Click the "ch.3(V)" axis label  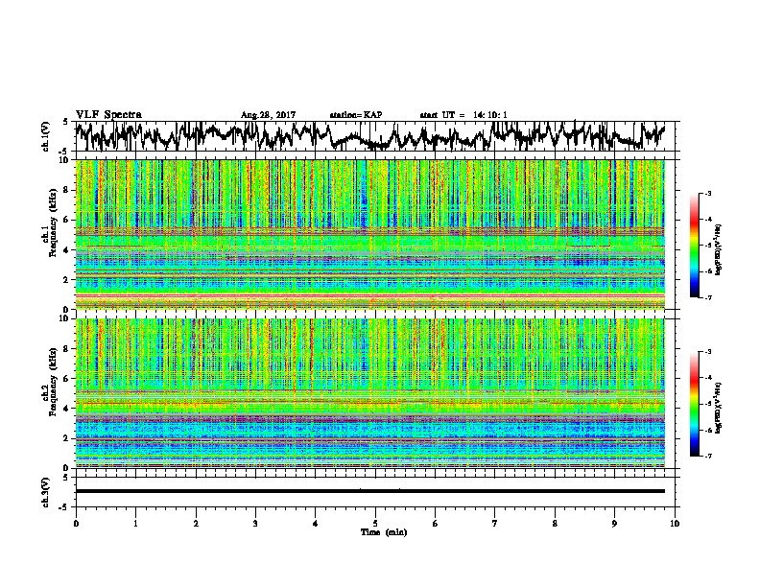click(x=46, y=492)
